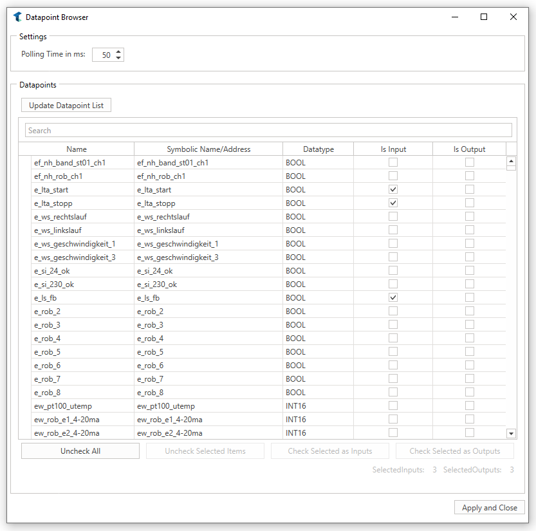Check Is Input for e_si_24_ok
Viewport: 536px width, 531px height.
tap(393, 270)
